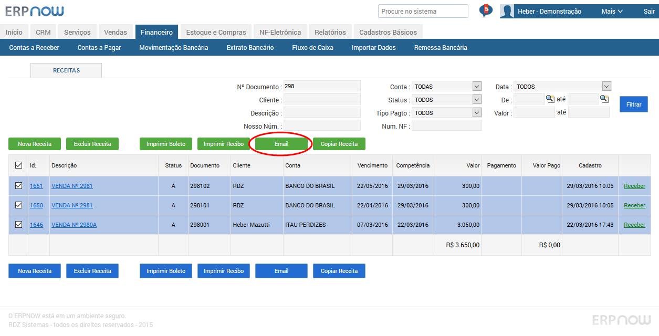Focus the 'Procure no sistema' search box
Image resolution: width=659 pixels, height=336 pixels.
pos(423,11)
